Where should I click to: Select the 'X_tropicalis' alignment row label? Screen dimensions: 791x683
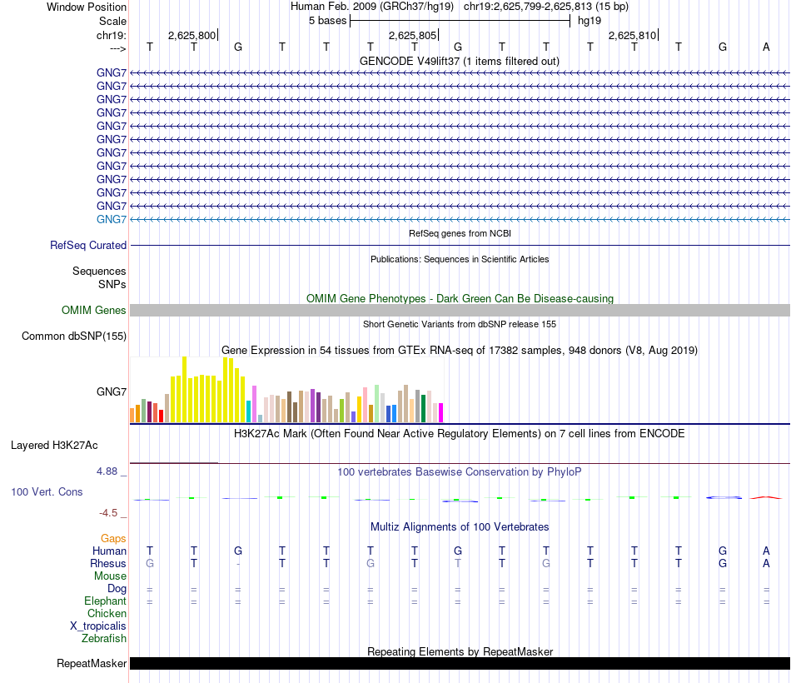pos(98,626)
